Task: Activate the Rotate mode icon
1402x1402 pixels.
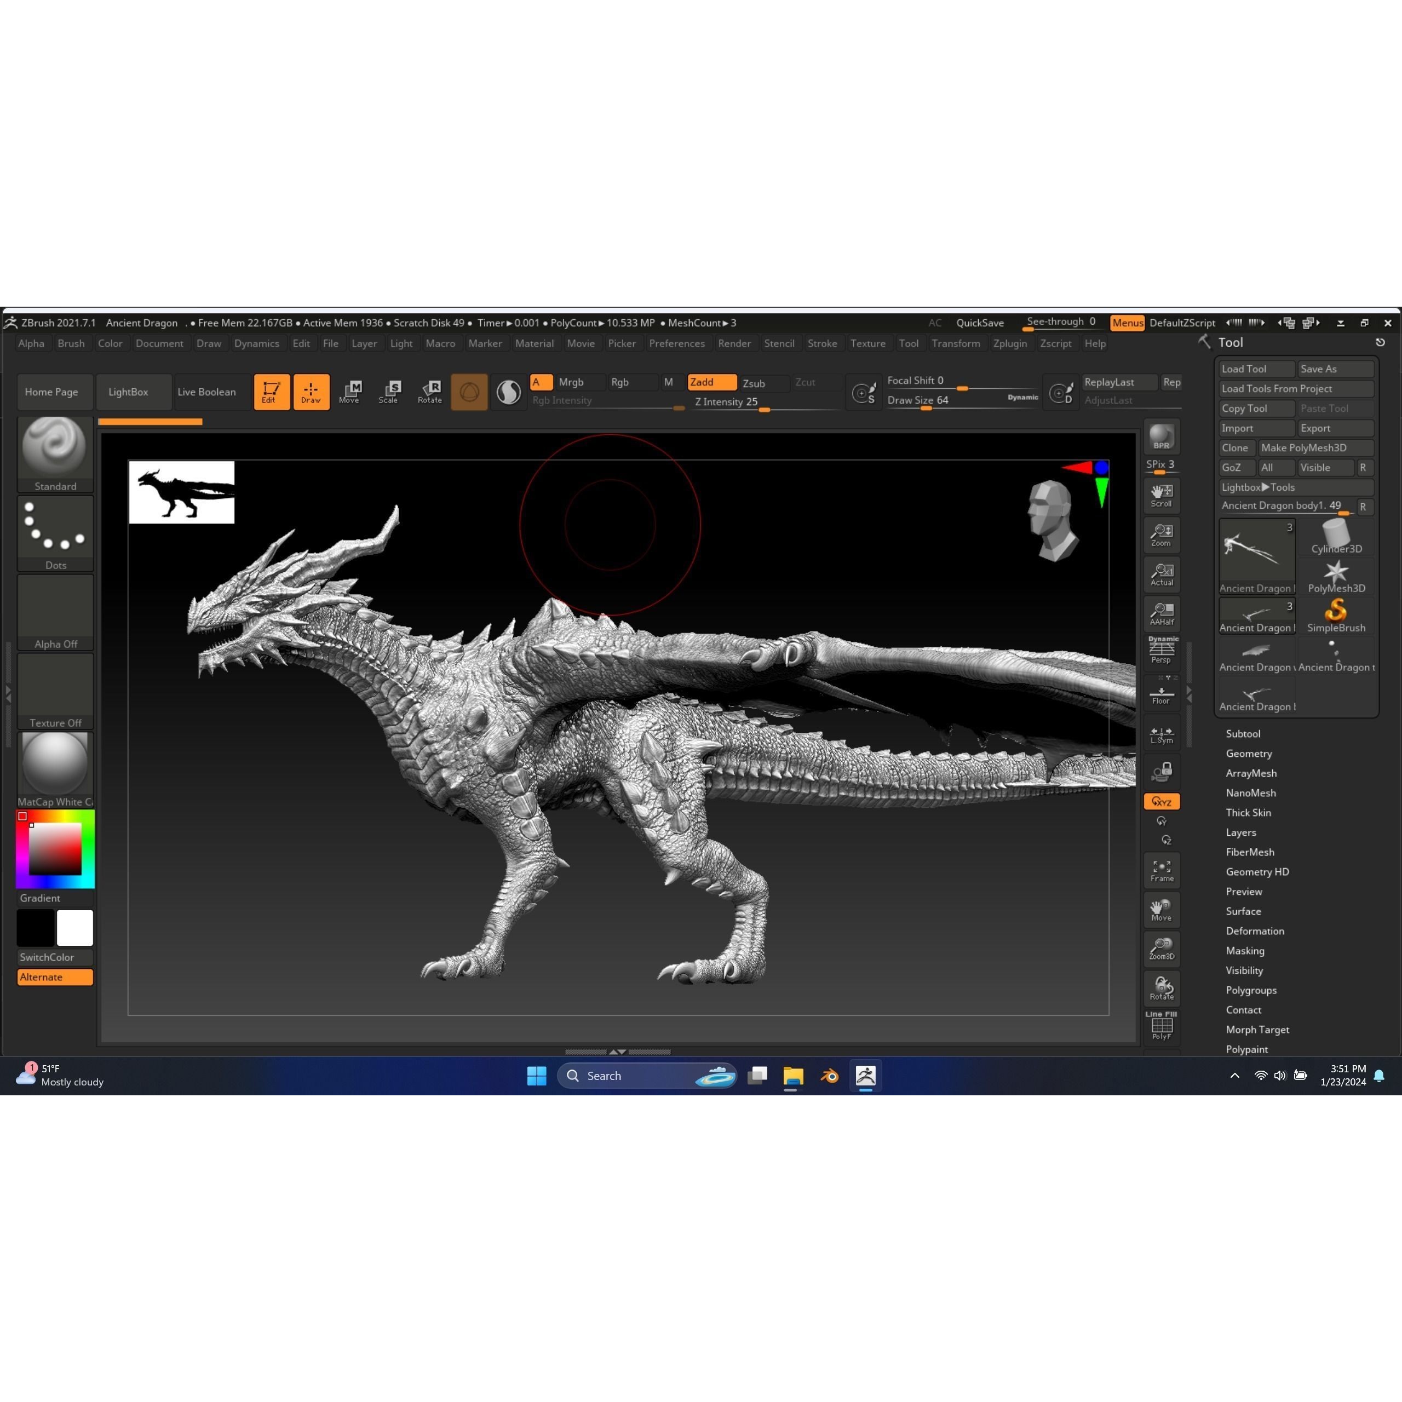Action: click(x=429, y=392)
